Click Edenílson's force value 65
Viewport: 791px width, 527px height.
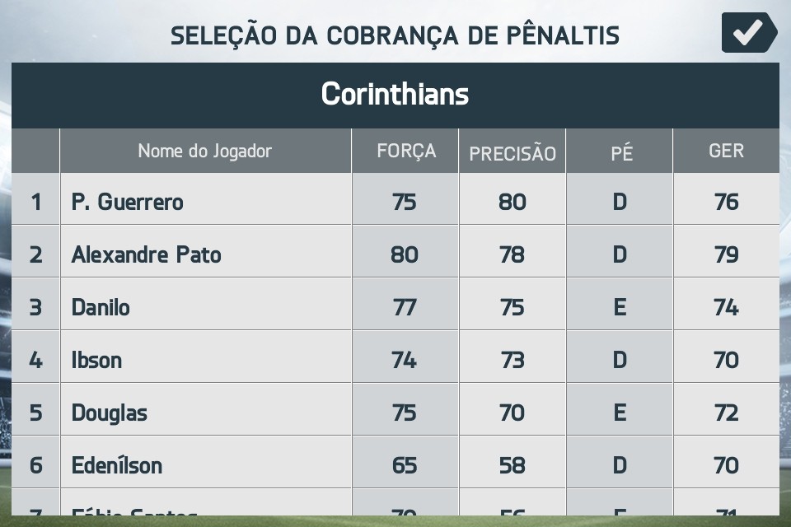tap(405, 465)
